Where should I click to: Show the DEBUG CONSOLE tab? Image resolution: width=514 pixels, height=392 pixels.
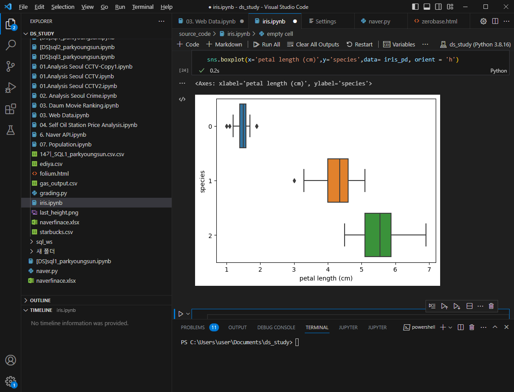(x=276, y=327)
